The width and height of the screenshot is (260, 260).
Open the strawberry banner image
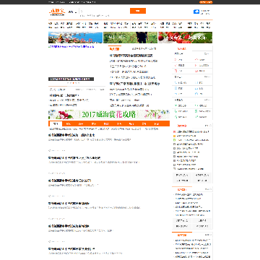pyautogui.click(x=185, y=38)
